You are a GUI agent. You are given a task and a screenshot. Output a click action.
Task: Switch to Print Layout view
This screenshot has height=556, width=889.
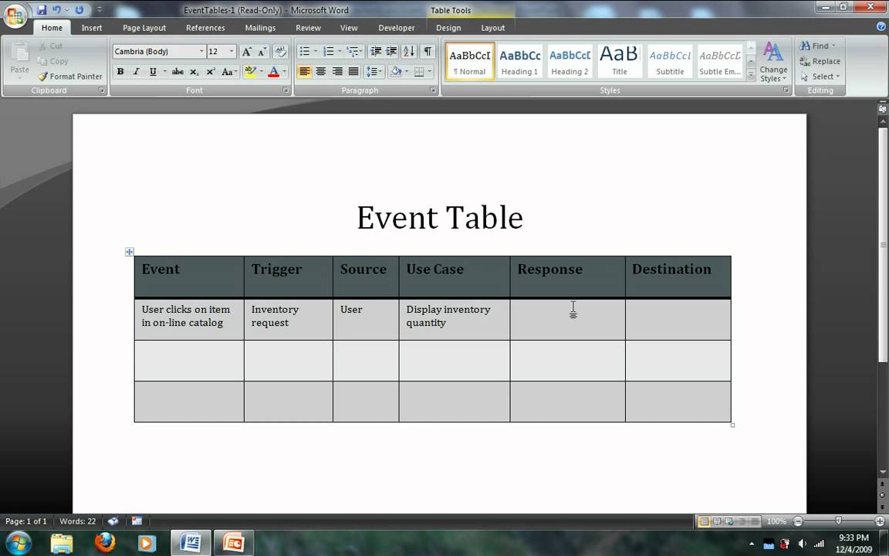coord(704,521)
